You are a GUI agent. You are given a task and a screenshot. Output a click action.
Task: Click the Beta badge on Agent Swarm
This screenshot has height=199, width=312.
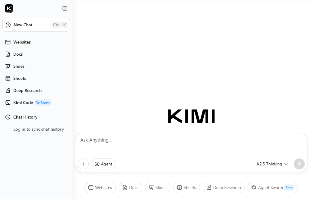point(289,188)
